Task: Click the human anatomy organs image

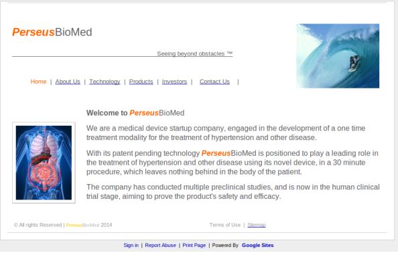Action: click(44, 163)
